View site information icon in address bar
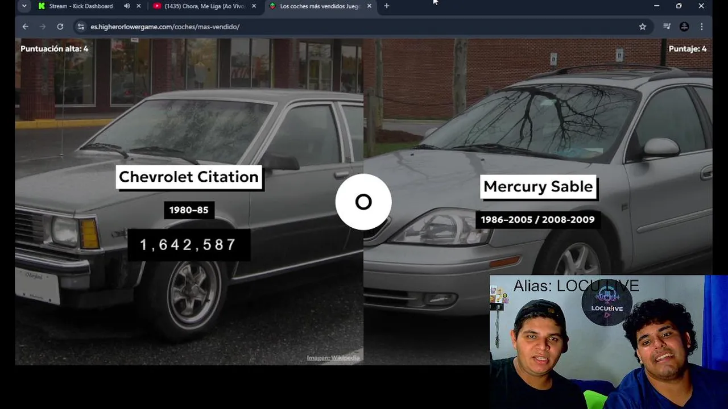This screenshot has height=409, width=728. tap(81, 27)
